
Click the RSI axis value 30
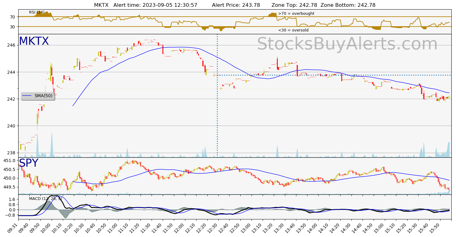tap(13, 27)
